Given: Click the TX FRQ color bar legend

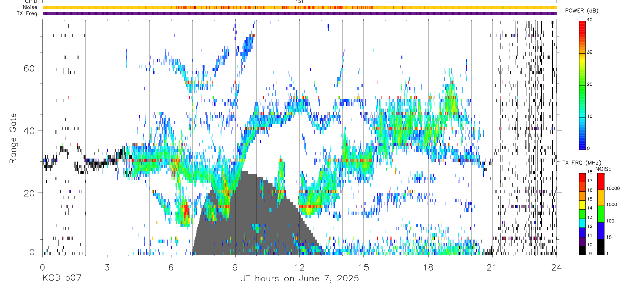Looking at the screenshot, I should (582, 214).
